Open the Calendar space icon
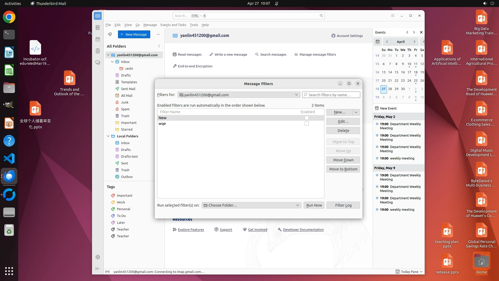Image resolution: width=499 pixels, height=281 pixels. tap(98, 39)
